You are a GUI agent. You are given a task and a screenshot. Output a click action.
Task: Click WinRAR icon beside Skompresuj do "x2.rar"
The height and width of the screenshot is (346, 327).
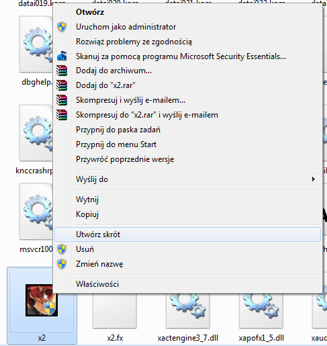(x=62, y=115)
